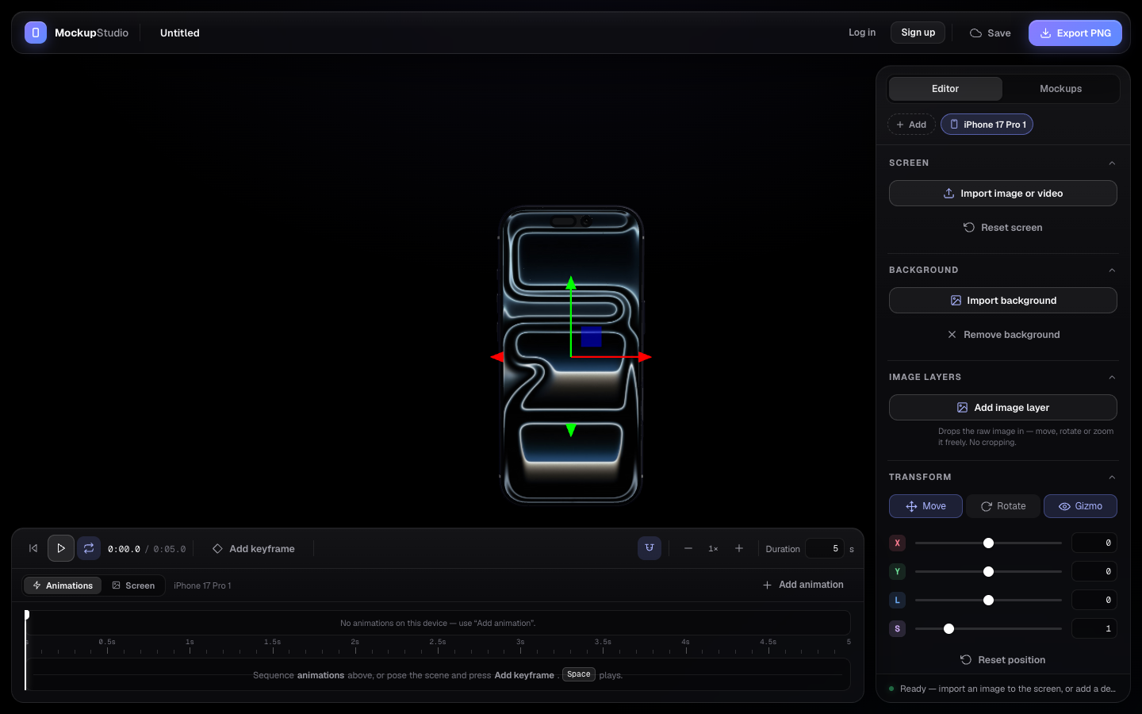Collapse the Image Layers section
This screenshot has width=1142, height=714.
pos(1112,377)
